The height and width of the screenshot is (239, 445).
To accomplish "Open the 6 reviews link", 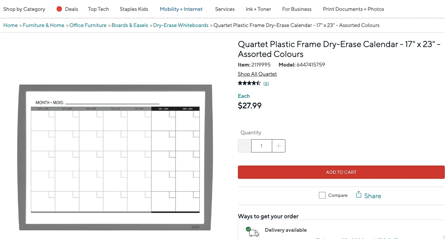I will pyautogui.click(x=266, y=83).
